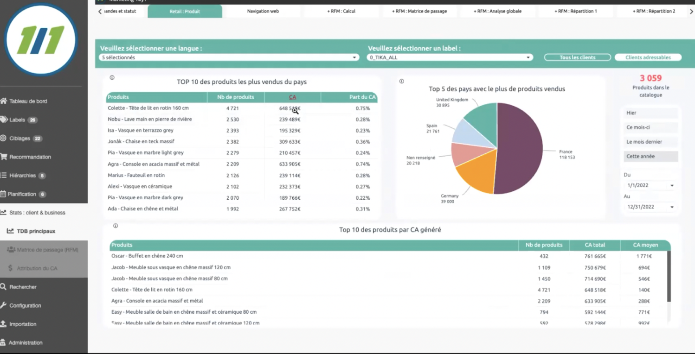
Task: Switch to Retail : Produit tab
Action: [x=185, y=11]
